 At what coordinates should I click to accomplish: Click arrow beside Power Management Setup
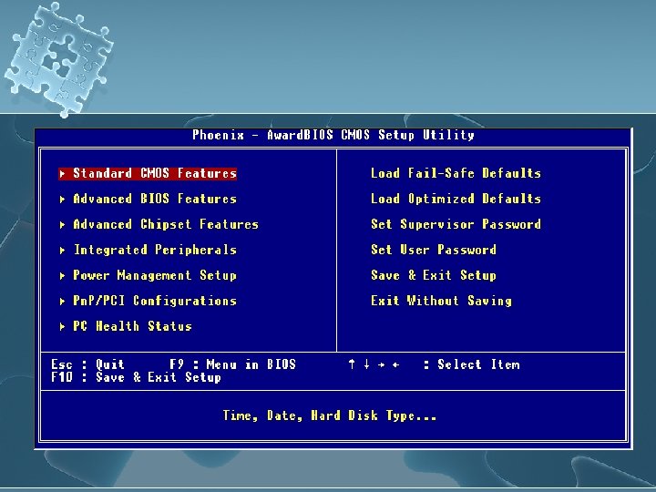pyautogui.click(x=62, y=276)
